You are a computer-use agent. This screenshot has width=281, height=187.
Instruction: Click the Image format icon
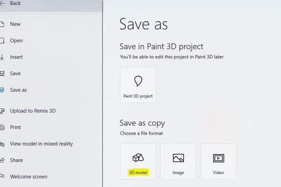pyautogui.click(x=178, y=158)
